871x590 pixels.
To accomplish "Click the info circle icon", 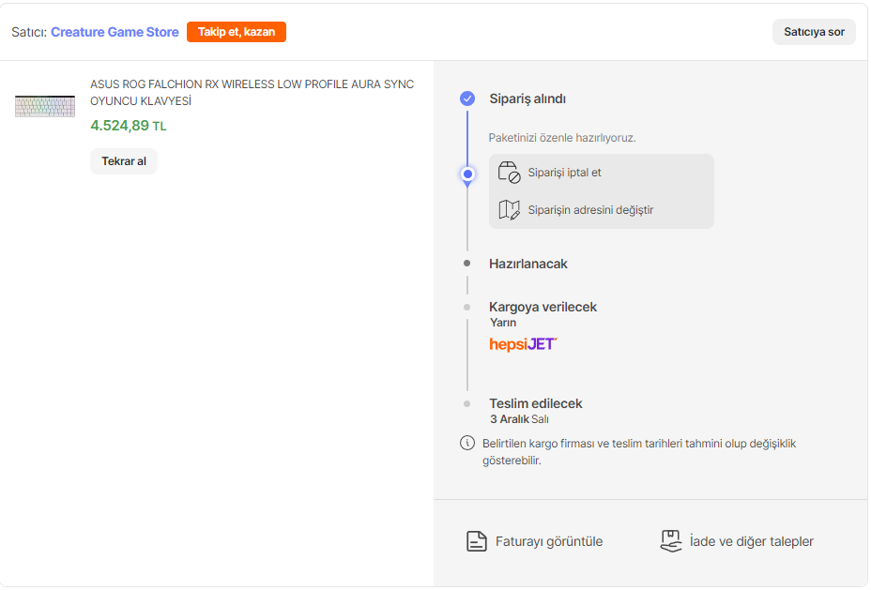I will point(467,443).
